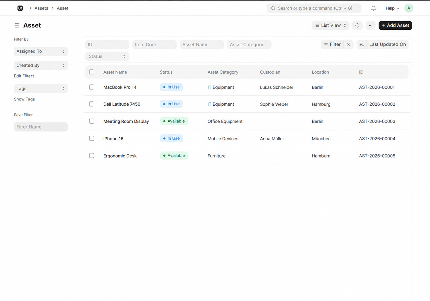The width and height of the screenshot is (430, 301).
Task: Click the Status column header
Action: [166, 72]
